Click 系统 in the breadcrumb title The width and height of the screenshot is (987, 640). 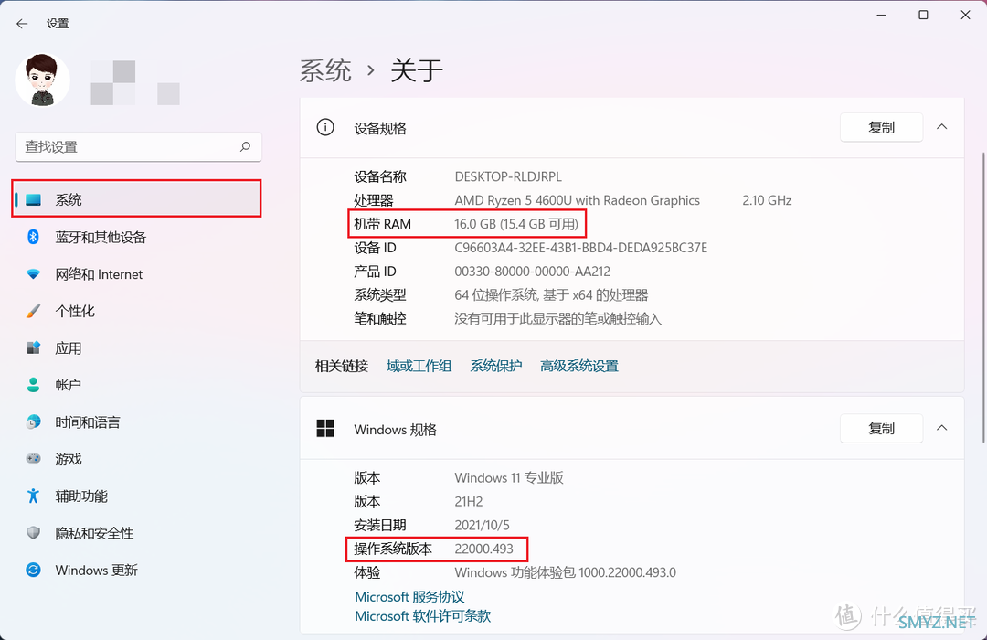pos(324,69)
